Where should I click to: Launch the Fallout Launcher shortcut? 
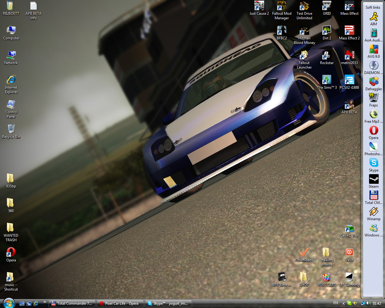304,60
